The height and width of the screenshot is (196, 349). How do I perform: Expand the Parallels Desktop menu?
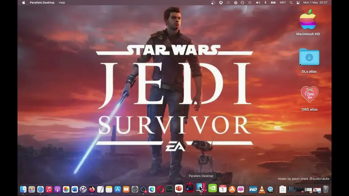click(42, 2)
